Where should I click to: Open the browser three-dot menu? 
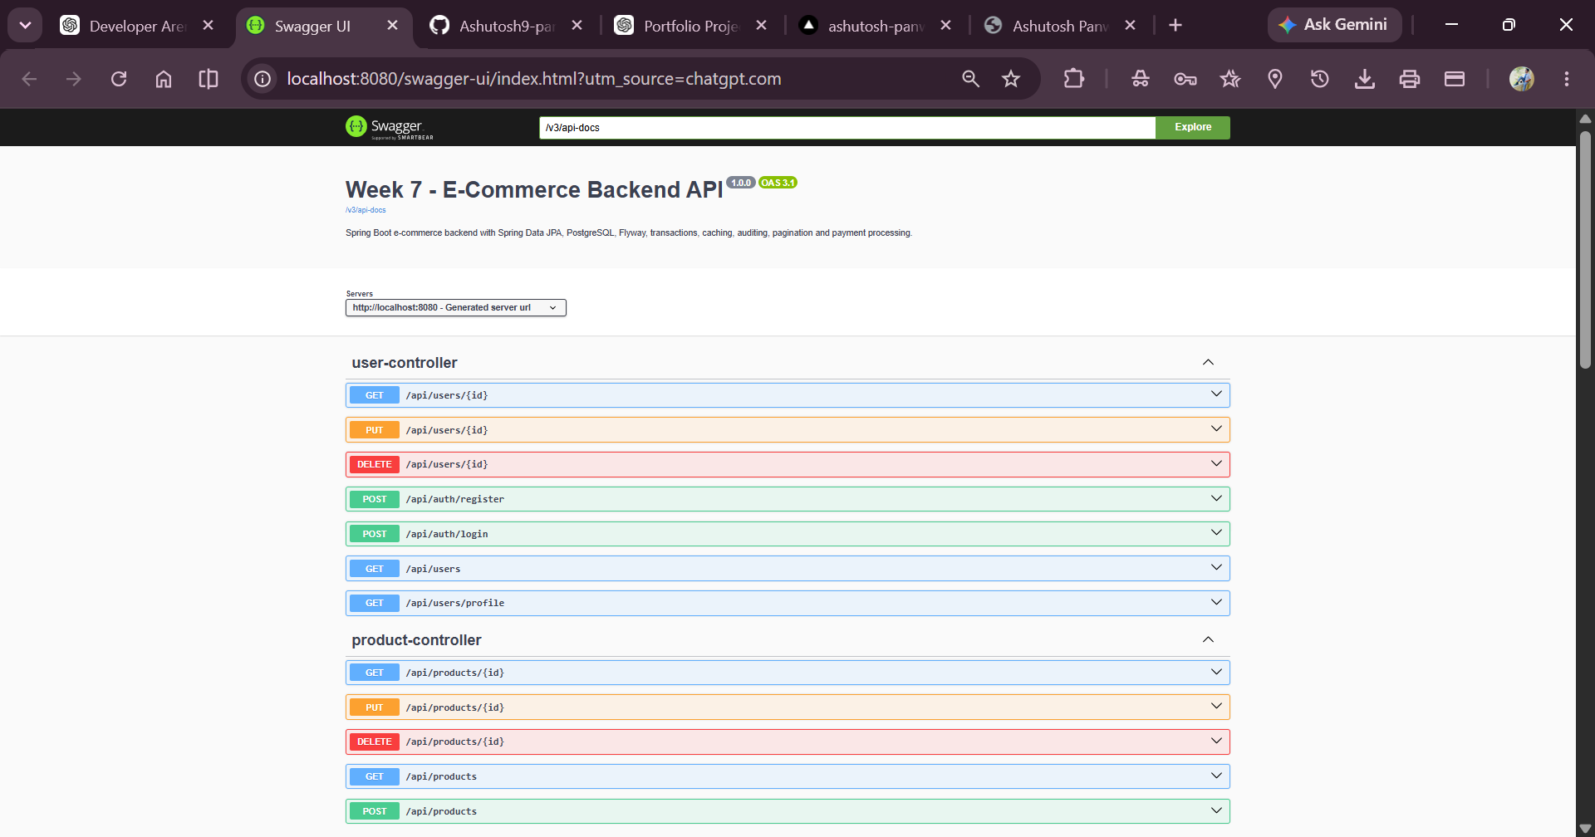coord(1567,79)
